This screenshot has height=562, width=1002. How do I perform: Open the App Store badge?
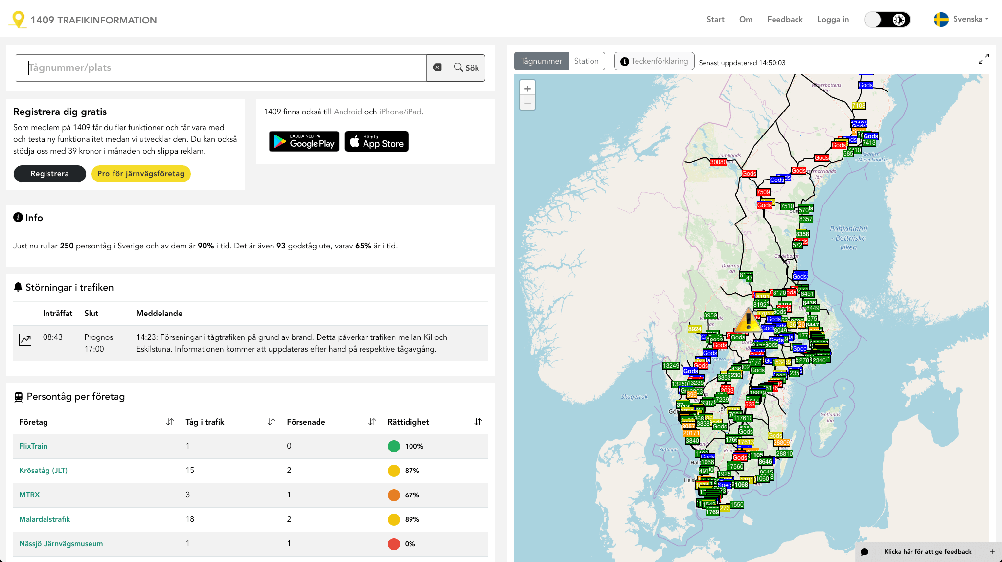[x=377, y=141]
